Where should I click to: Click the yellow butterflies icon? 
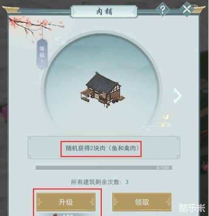point(165,121)
